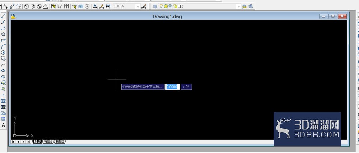
Task: Go to next layout tab arrow
Action: coord(23,142)
